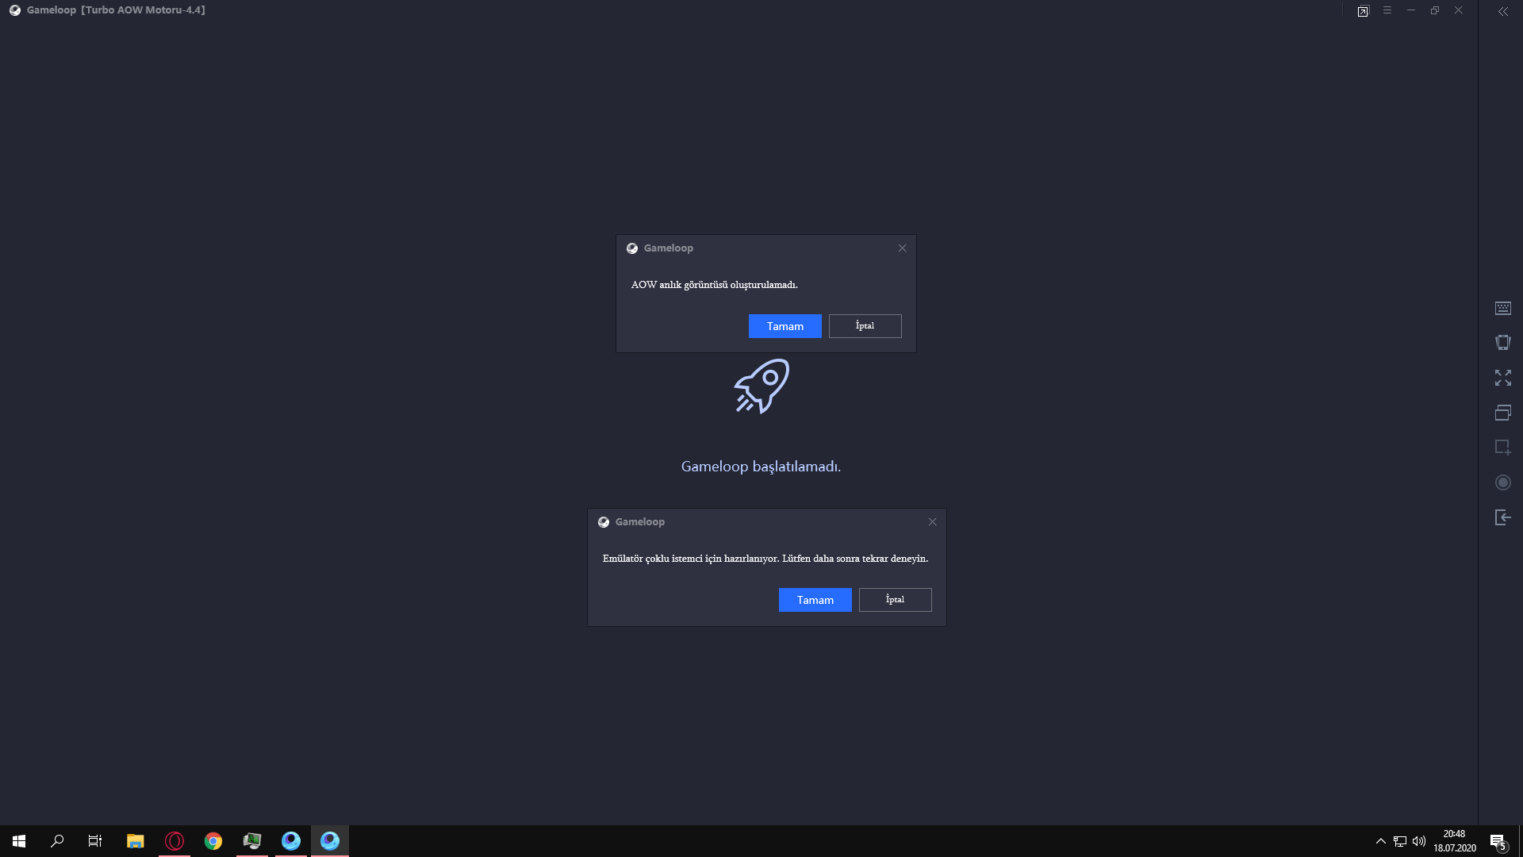Click Tamam in the AOW snapshot error dialog
The height and width of the screenshot is (857, 1523).
point(785,326)
